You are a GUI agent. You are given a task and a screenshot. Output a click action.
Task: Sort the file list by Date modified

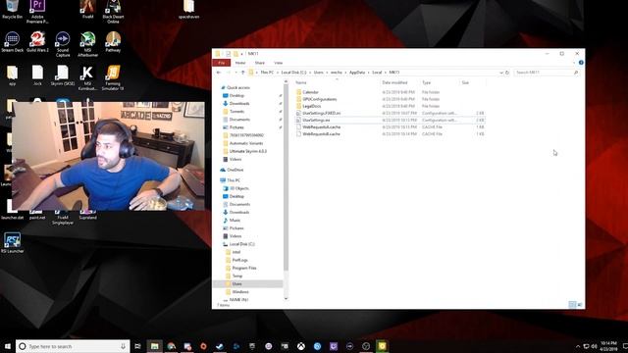pos(399,82)
